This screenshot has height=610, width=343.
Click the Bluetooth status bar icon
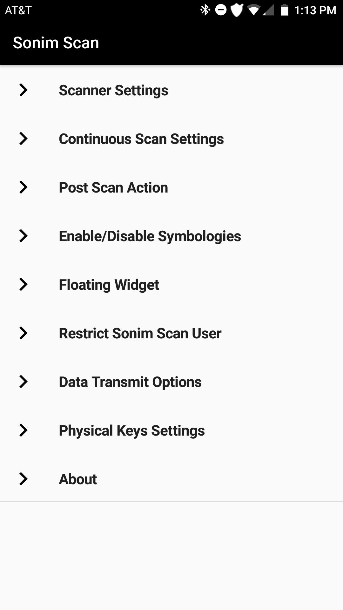[x=205, y=10]
